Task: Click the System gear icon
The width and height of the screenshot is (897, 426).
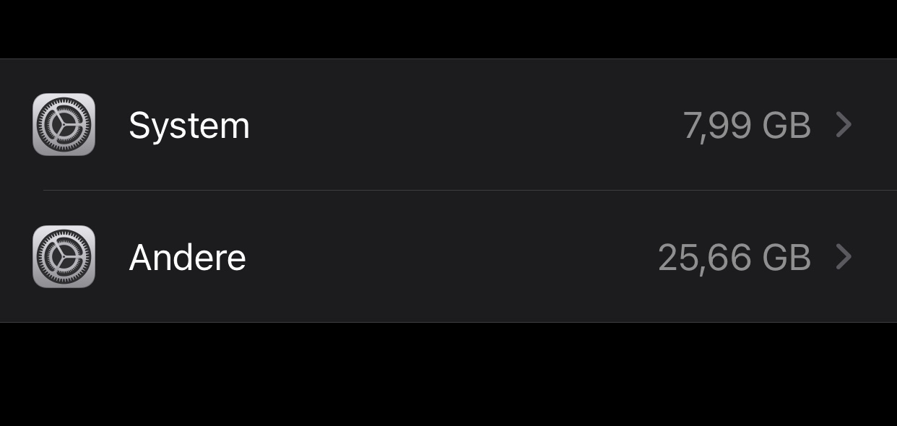Action: tap(64, 125)
